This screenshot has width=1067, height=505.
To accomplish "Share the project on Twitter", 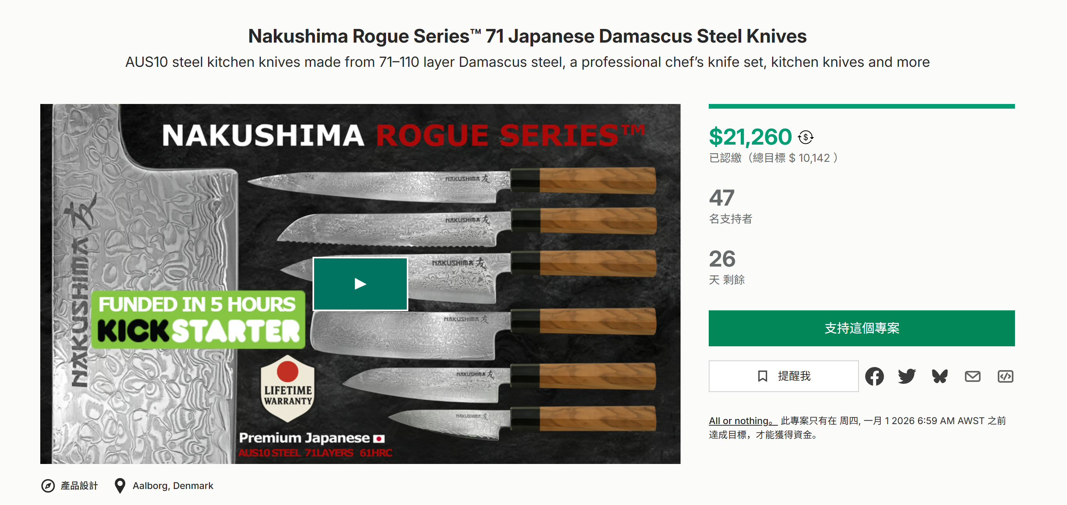I will pos(907,376).
